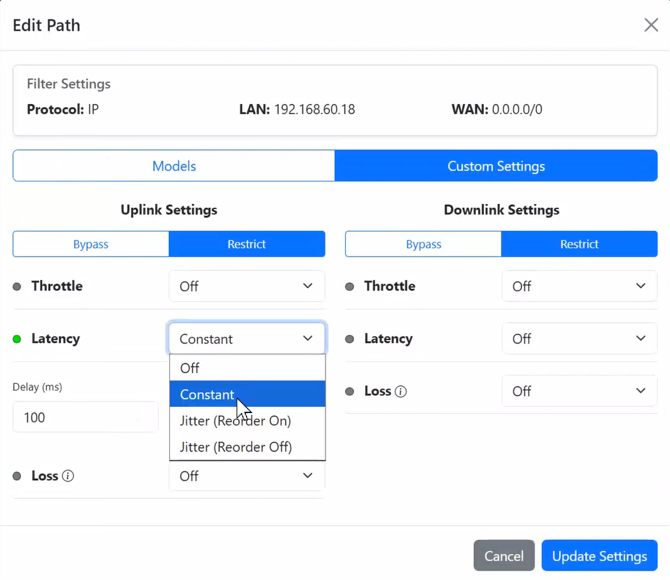This screenshot has height=580, width=670.
Task: Open the downlink Loss dropdown
Action: pos(579,391)
